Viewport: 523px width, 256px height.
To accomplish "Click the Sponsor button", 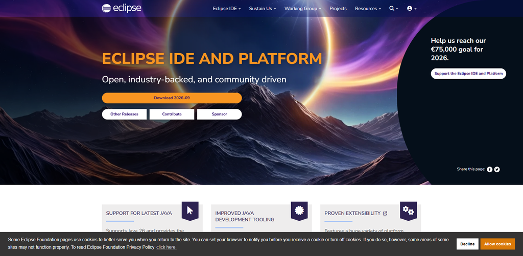I will click(x=220, y=114).
